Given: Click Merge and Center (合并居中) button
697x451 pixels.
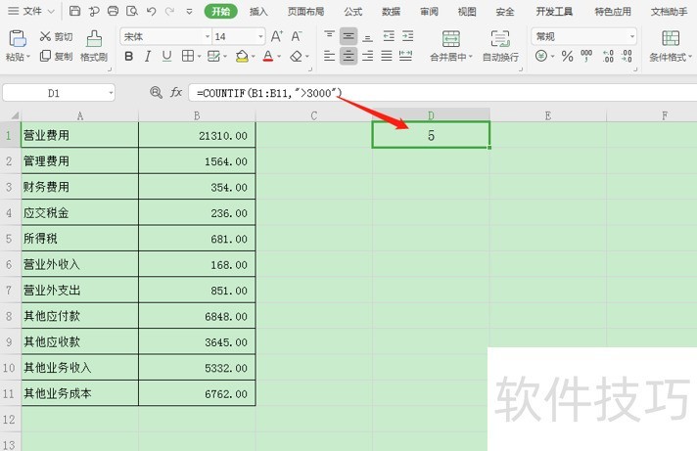Looking at the screenshot, I should pos(450,45).
